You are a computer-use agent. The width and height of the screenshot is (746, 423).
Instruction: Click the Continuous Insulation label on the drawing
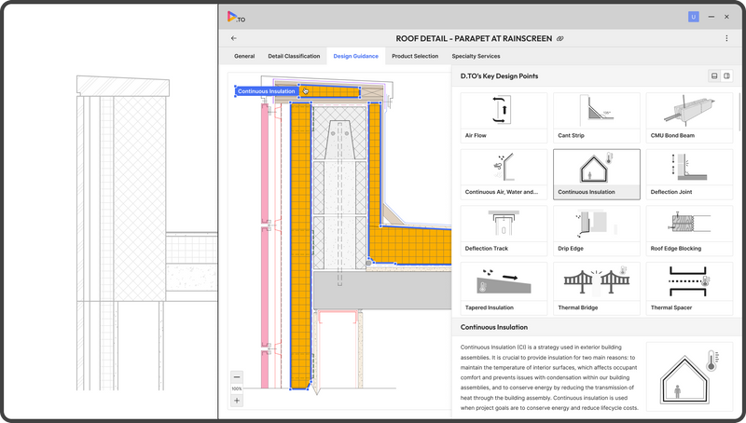click(x=266, y=91)
